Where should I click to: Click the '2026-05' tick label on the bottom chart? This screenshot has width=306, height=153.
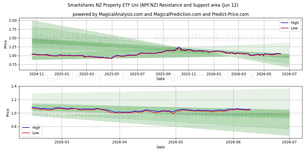176,143
